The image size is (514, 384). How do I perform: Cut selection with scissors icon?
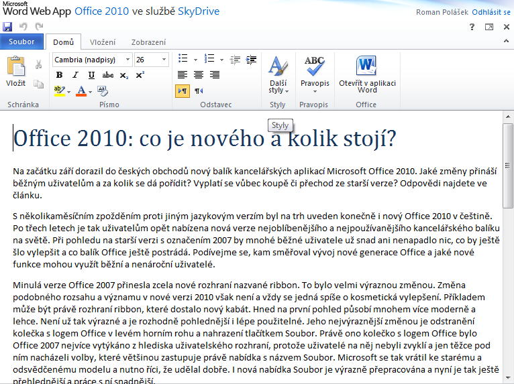(x=38, y=64)
